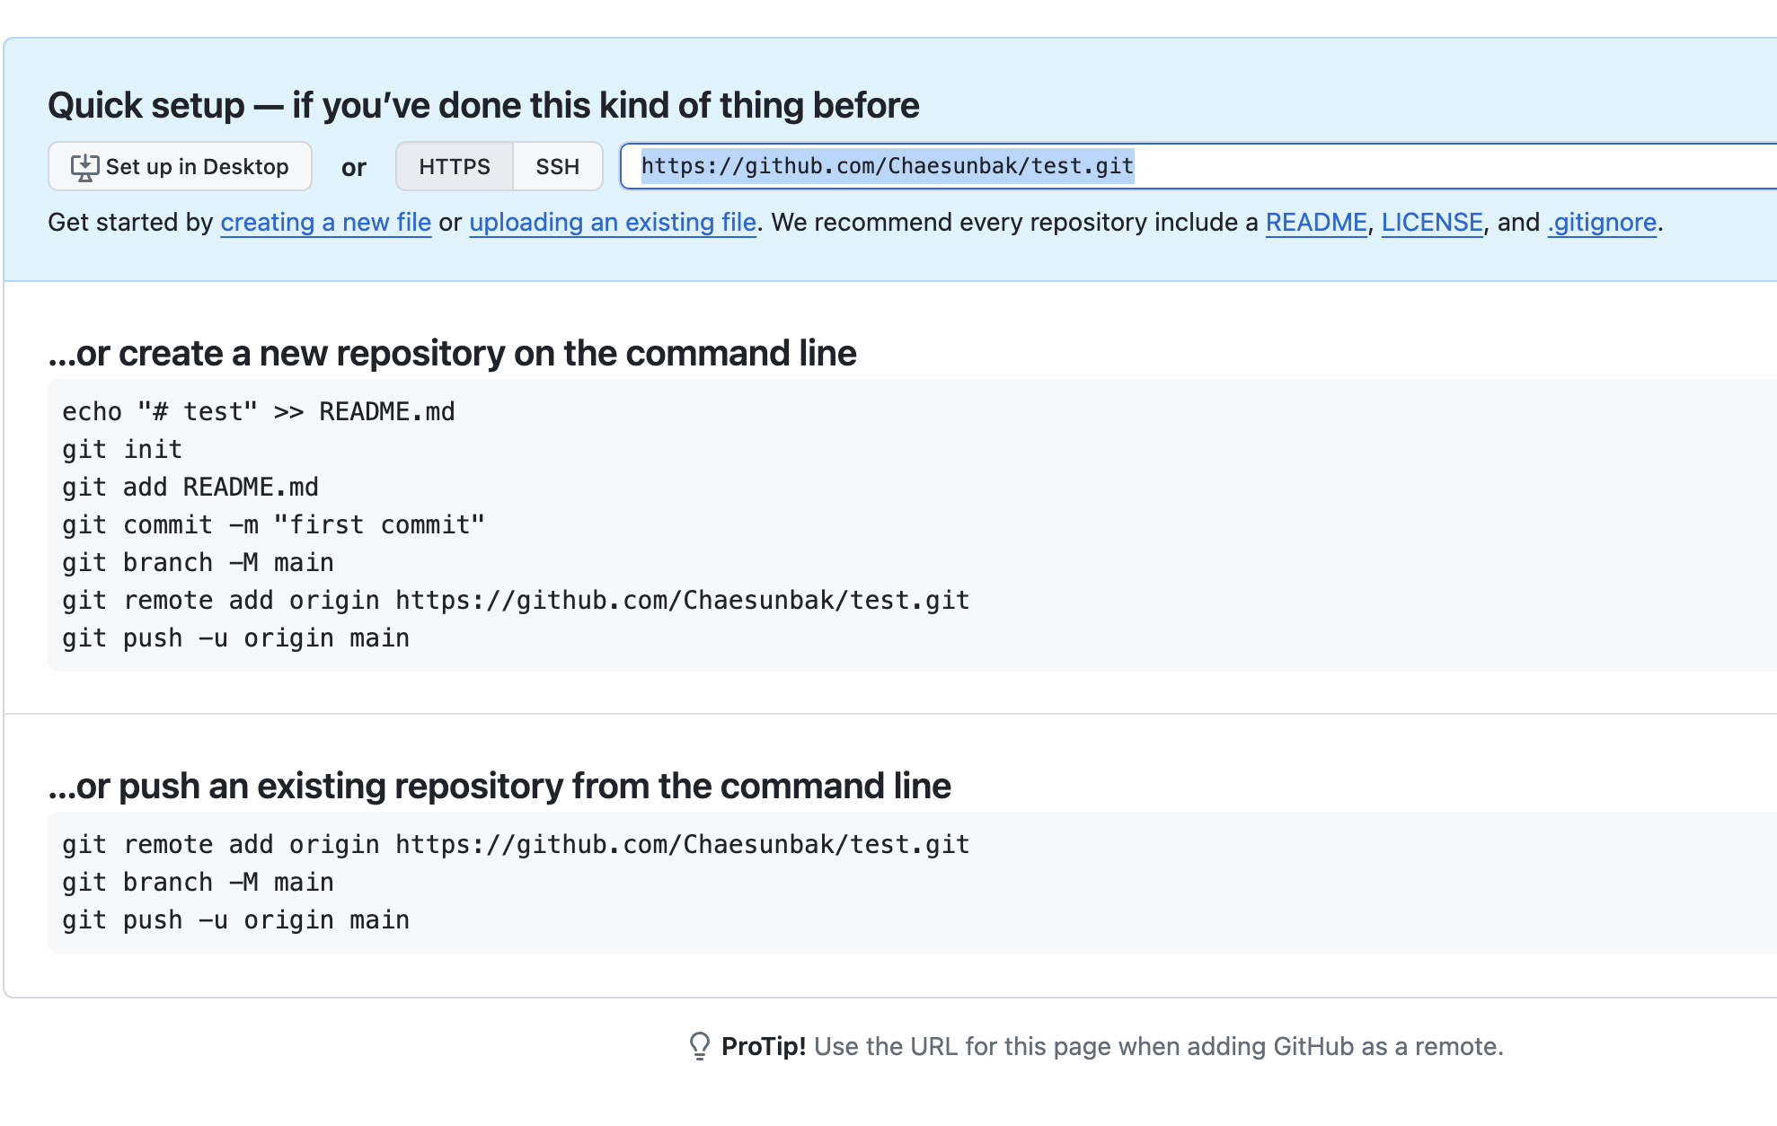The height and width of the screenshot is (1126, 1777).
Task: Select the HTTPS protocol option
Action: click(454, 166)
